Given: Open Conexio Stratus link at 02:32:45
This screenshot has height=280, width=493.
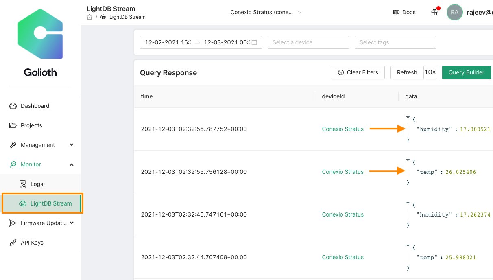Looking at the screenshot, I should coord(343,214).
